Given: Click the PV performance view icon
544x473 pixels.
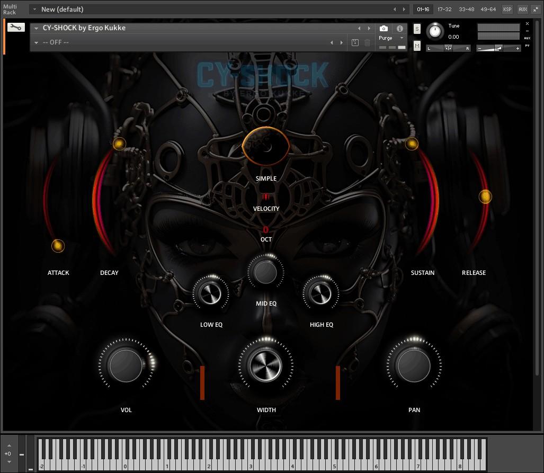Looking at the screenshot, I should (527, 46).
